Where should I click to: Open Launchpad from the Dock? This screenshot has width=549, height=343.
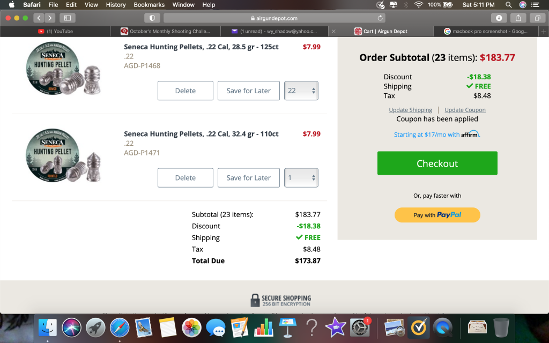point(95,327)
